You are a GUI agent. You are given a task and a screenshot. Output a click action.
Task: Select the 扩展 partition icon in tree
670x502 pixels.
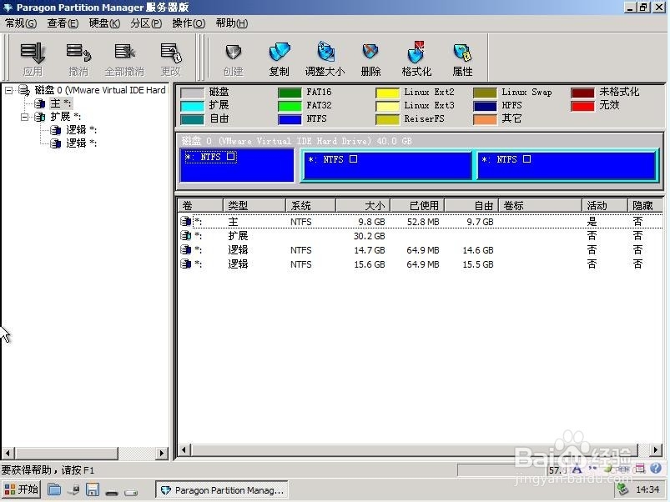[x=40, y=117]
